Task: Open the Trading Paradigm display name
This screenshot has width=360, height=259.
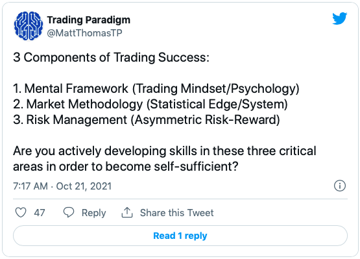Action: pos(89,19)
